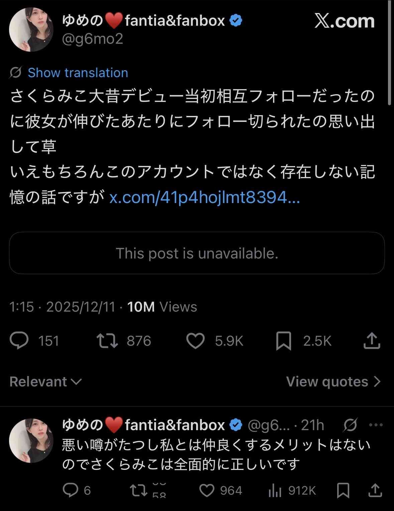Bookmark the main post
This screenshot has width=394, height=511.
(283, 341)
